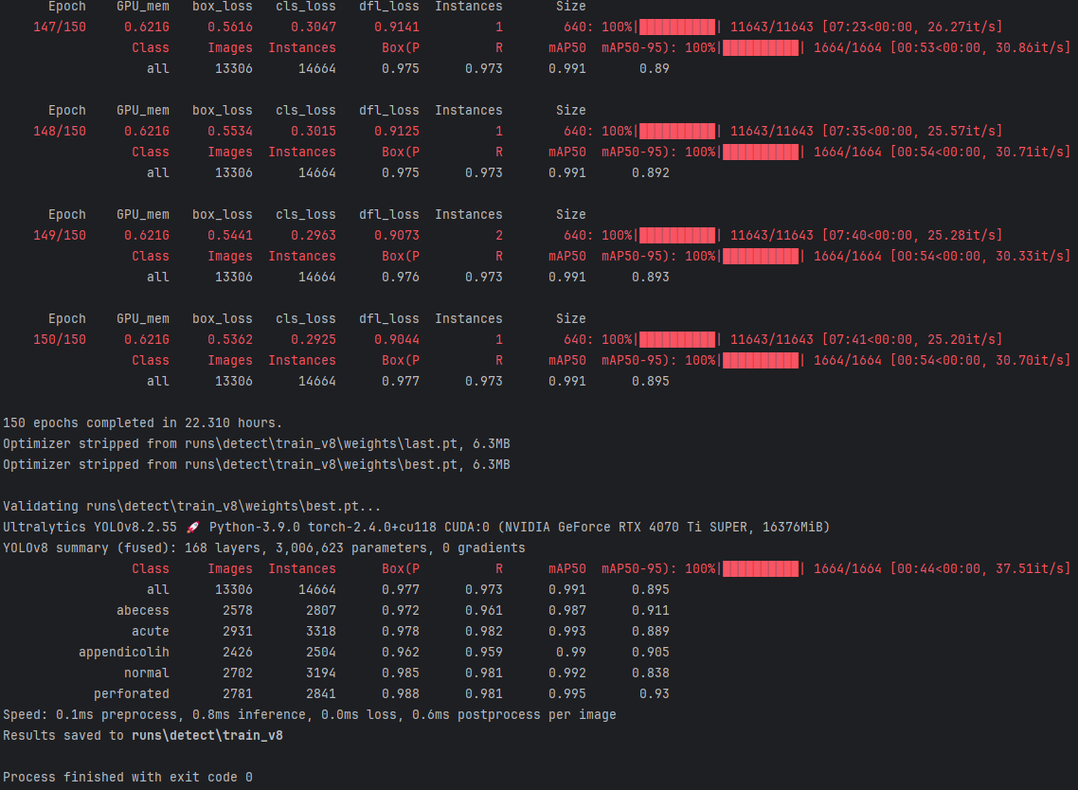Click the epoch 147/150 training progress bar

click(677, 27)
